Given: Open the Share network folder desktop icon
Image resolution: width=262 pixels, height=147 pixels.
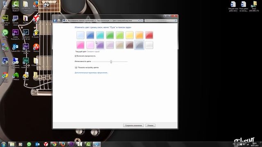Looking at the screenshot, I should click(x=254, y=7).
